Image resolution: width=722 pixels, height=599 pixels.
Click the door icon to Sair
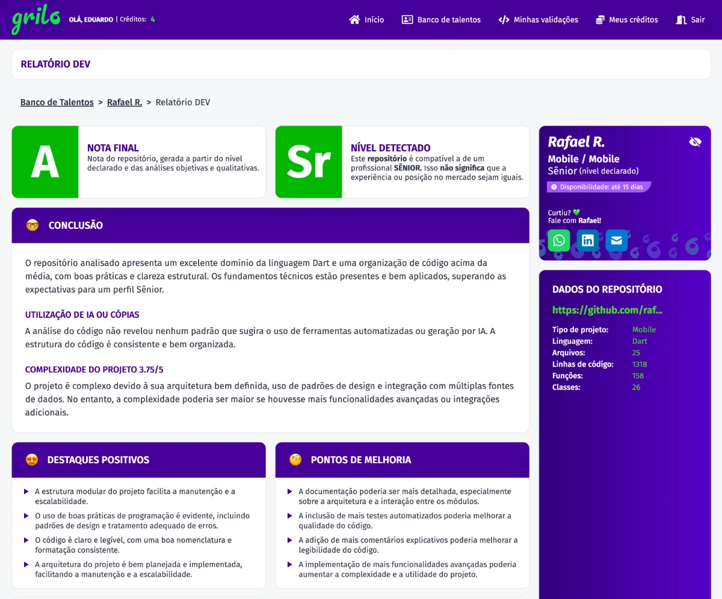(681, 20)
